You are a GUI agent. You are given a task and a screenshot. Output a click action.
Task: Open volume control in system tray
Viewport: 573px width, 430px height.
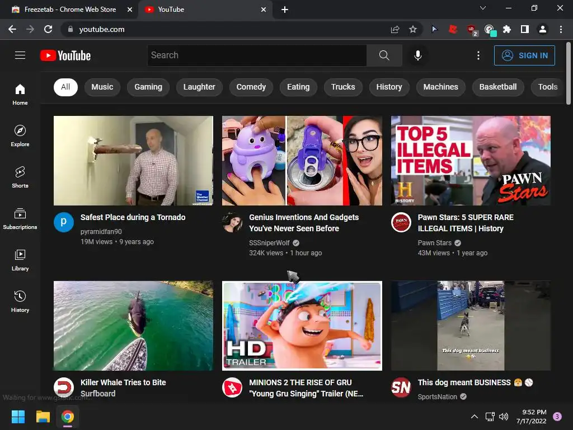click(504, 417)
